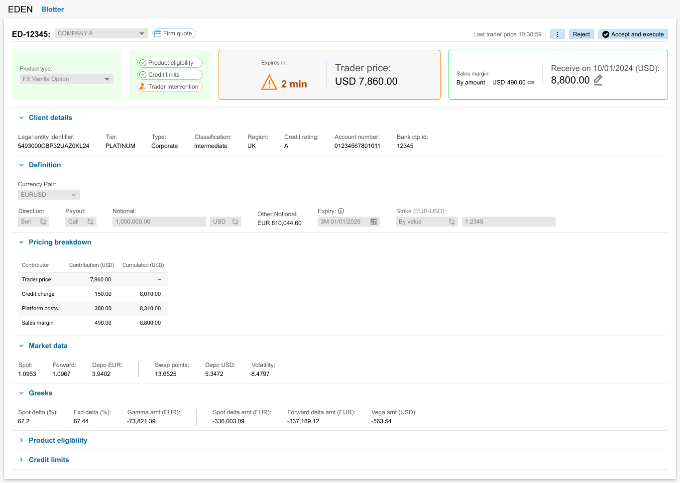Click the Contribution (USD) column header
The height and width of the screenshot is (483, 680).
point(92,265)
